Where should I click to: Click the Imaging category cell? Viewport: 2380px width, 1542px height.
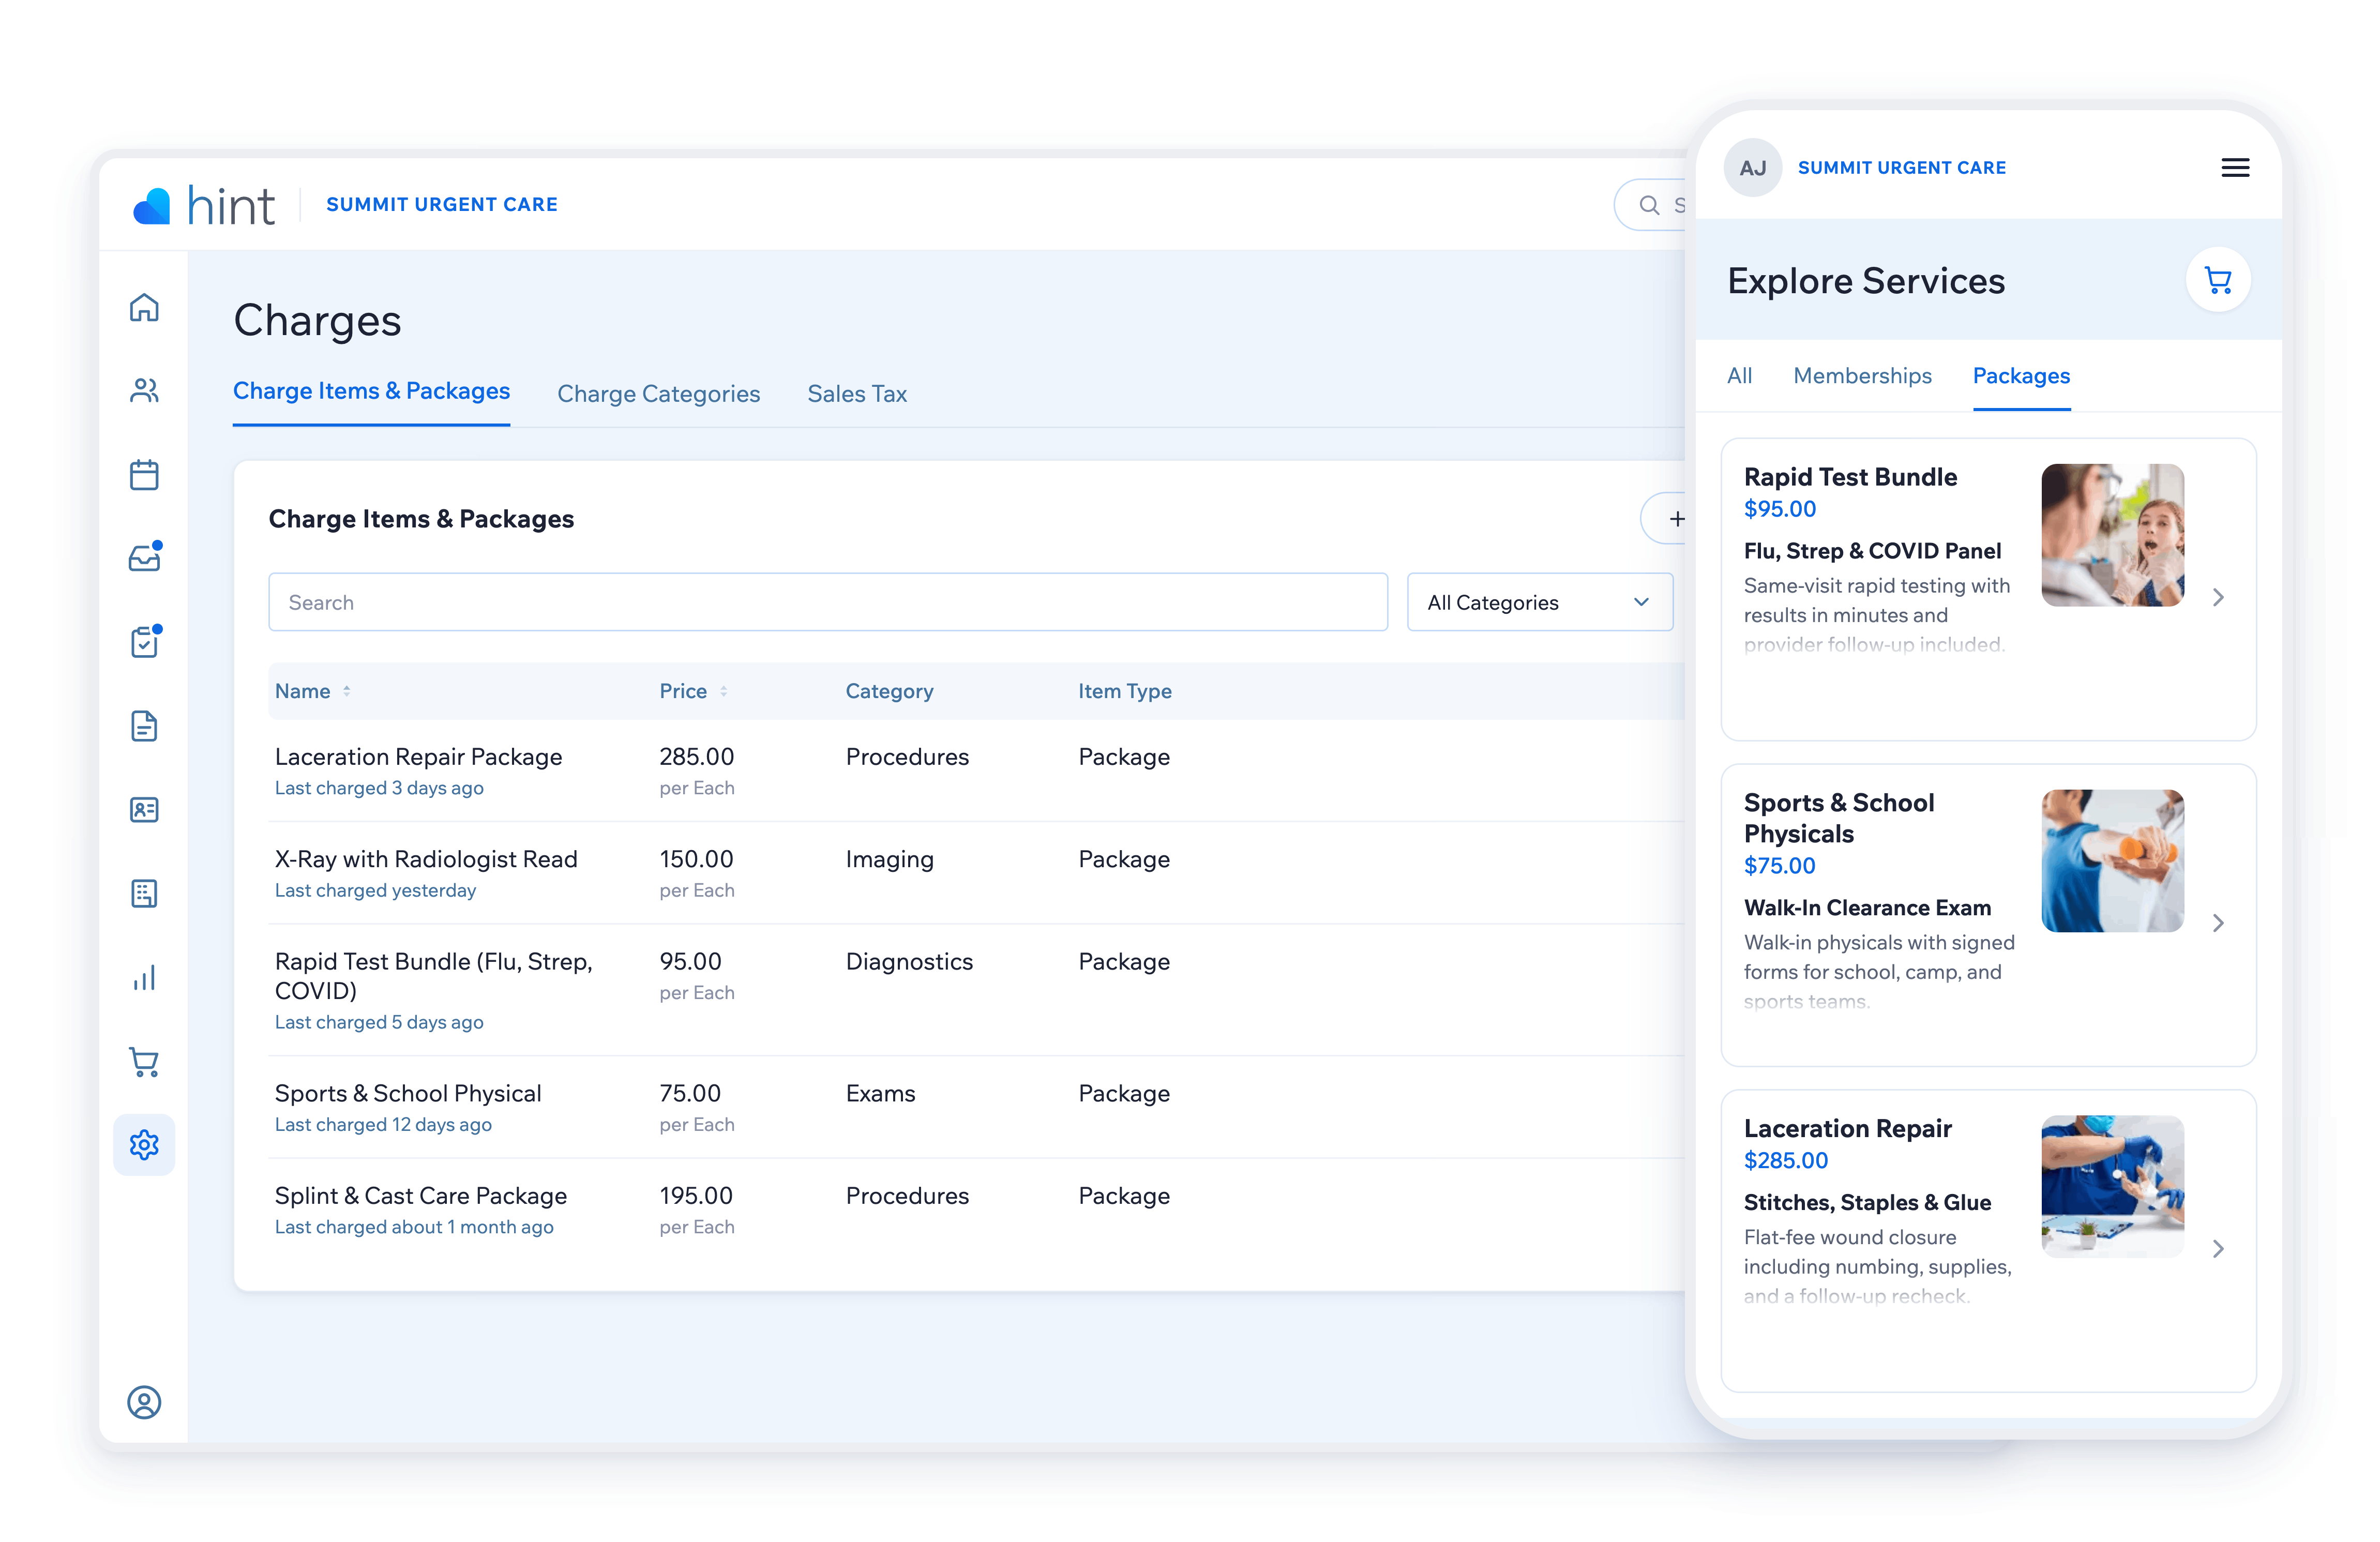(889, 860)
